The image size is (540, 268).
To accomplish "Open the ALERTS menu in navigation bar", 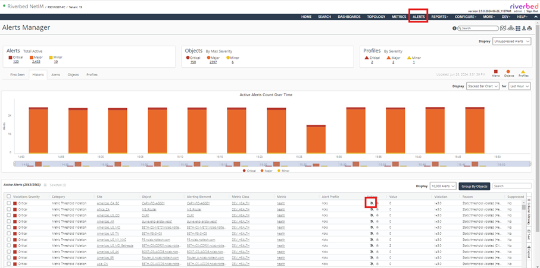I will [x=419, y=17].
